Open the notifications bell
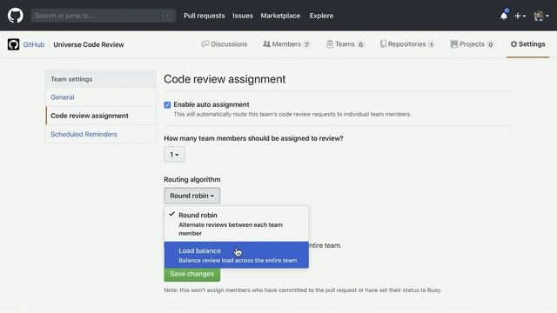 coord(504,16)
